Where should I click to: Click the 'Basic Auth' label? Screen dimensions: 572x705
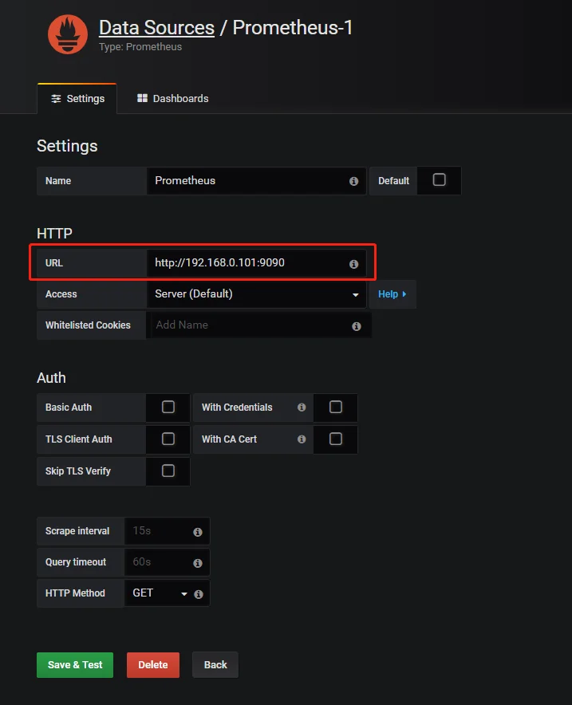pyautogui.click(x=69, y=408)
